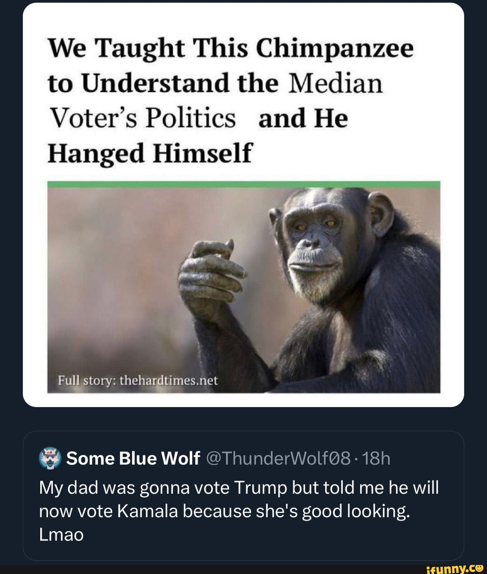487x574 pixels.
Task: Open the Some Blue Wolf display name
Action: [x=133, y=458]
